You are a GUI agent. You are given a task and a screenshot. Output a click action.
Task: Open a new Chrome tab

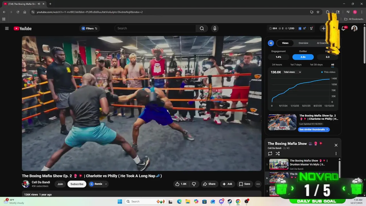coord(50,4)
